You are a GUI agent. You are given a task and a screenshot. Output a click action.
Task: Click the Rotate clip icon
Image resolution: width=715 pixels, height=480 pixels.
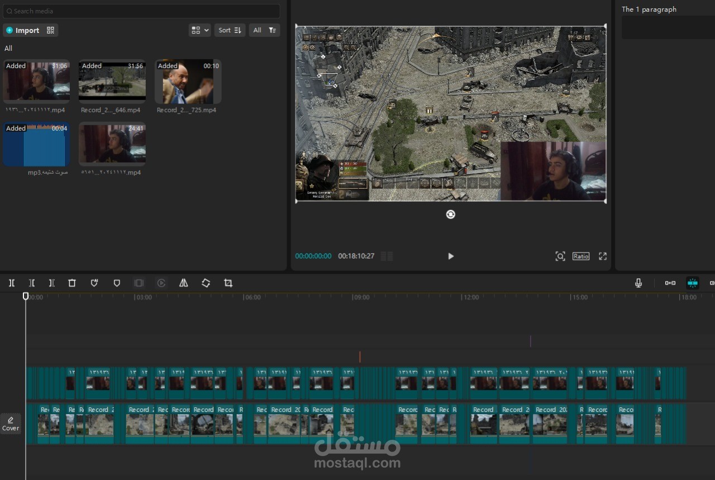tap(206, 283)
